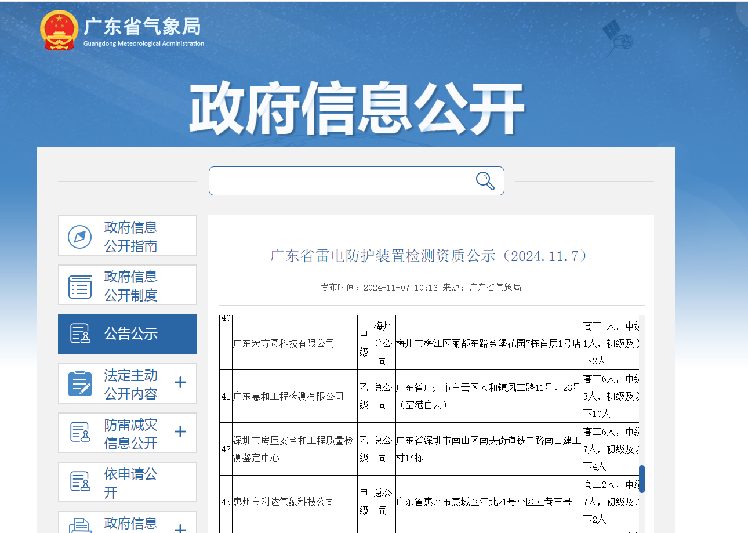Click the 总公司 cell in 惠州市利达 row

(383, 502)
